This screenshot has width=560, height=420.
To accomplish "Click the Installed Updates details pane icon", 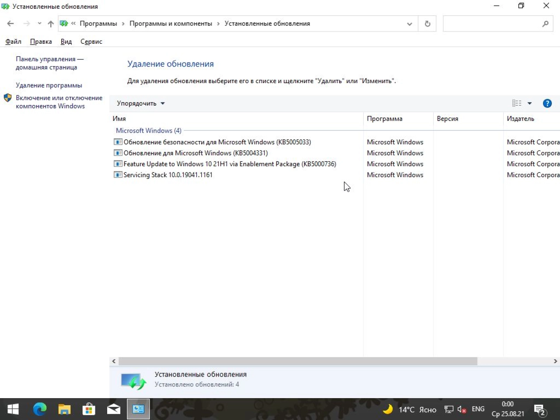I will 133,381.
